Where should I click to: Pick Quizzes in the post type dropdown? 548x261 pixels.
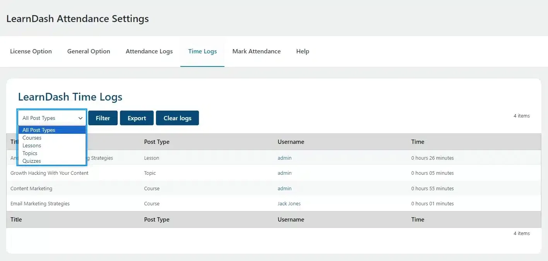click(31, 161)
